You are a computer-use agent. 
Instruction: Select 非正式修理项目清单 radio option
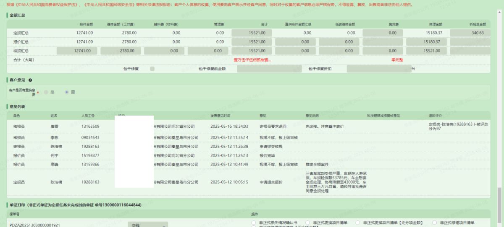pyautogui.click(x=435, y=222)
